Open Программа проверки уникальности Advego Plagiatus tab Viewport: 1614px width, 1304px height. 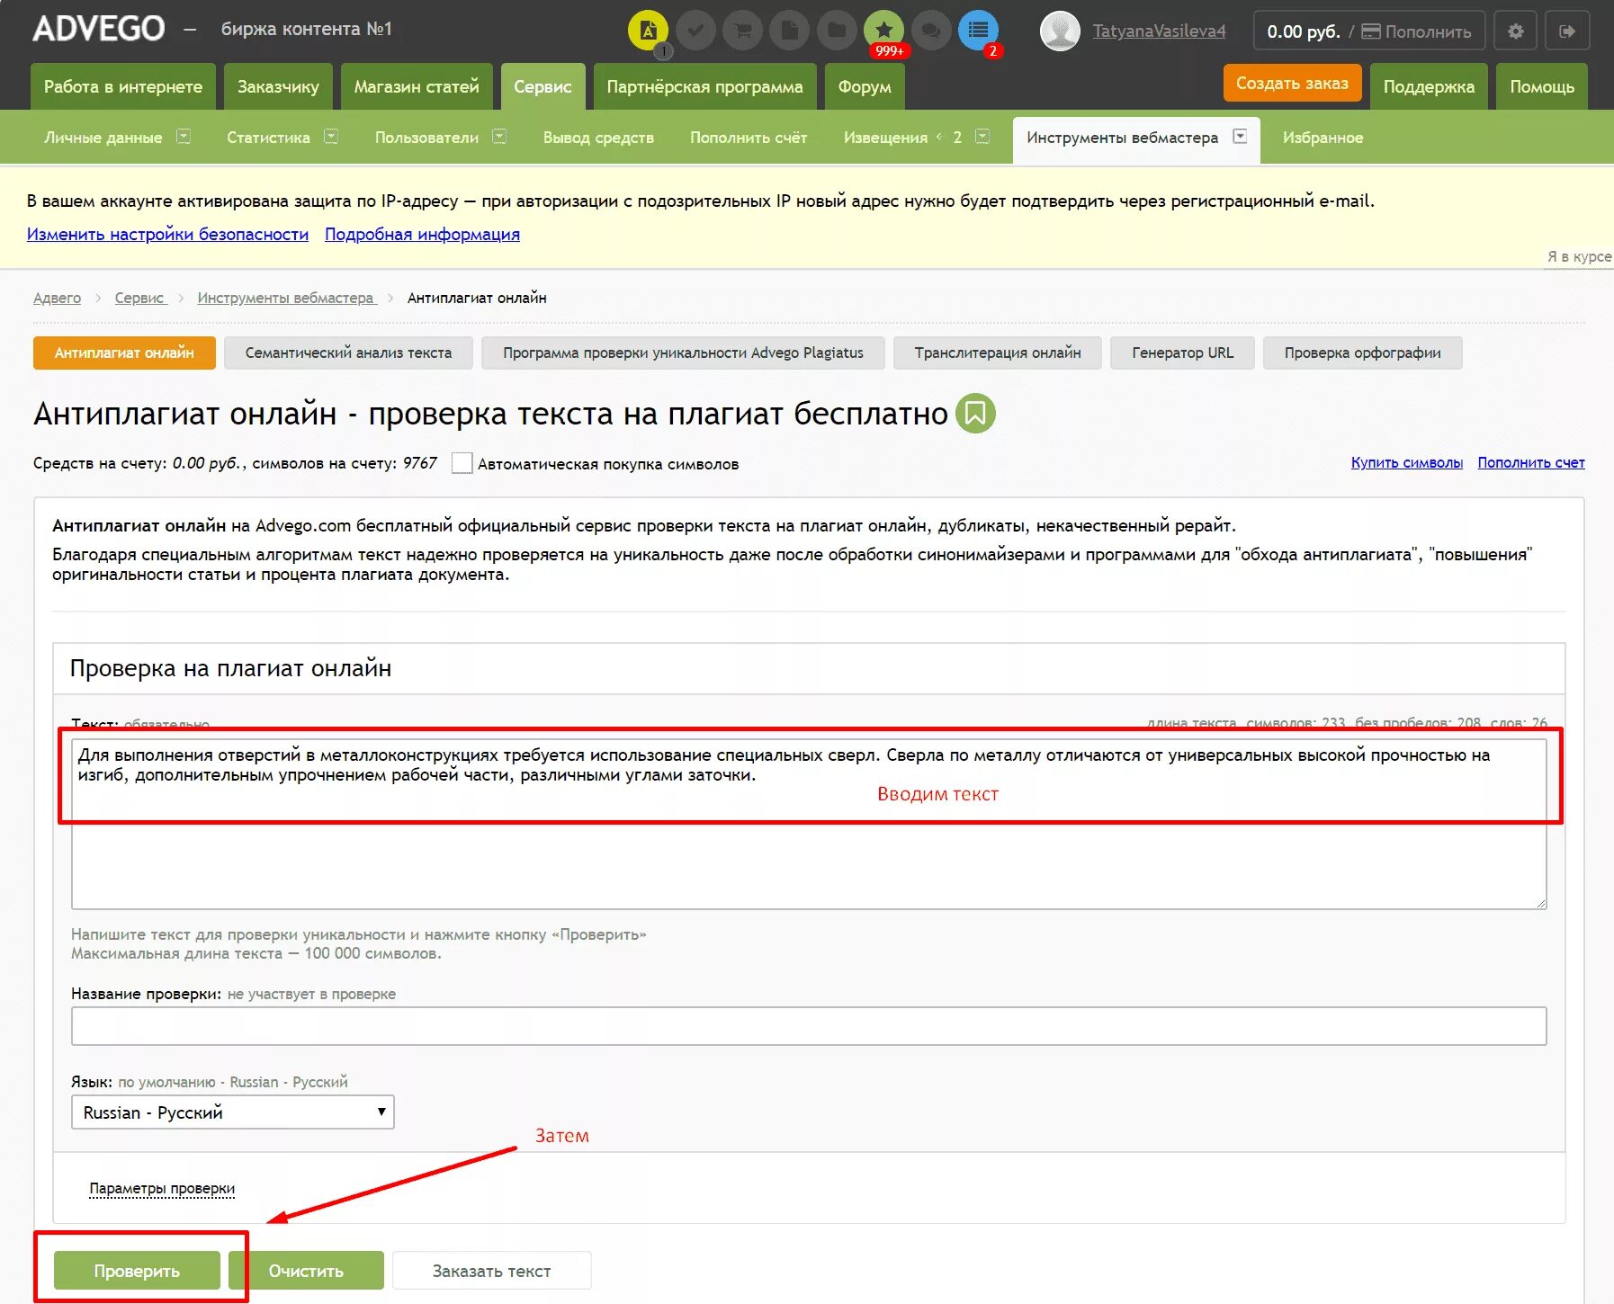tap(683, 353)
